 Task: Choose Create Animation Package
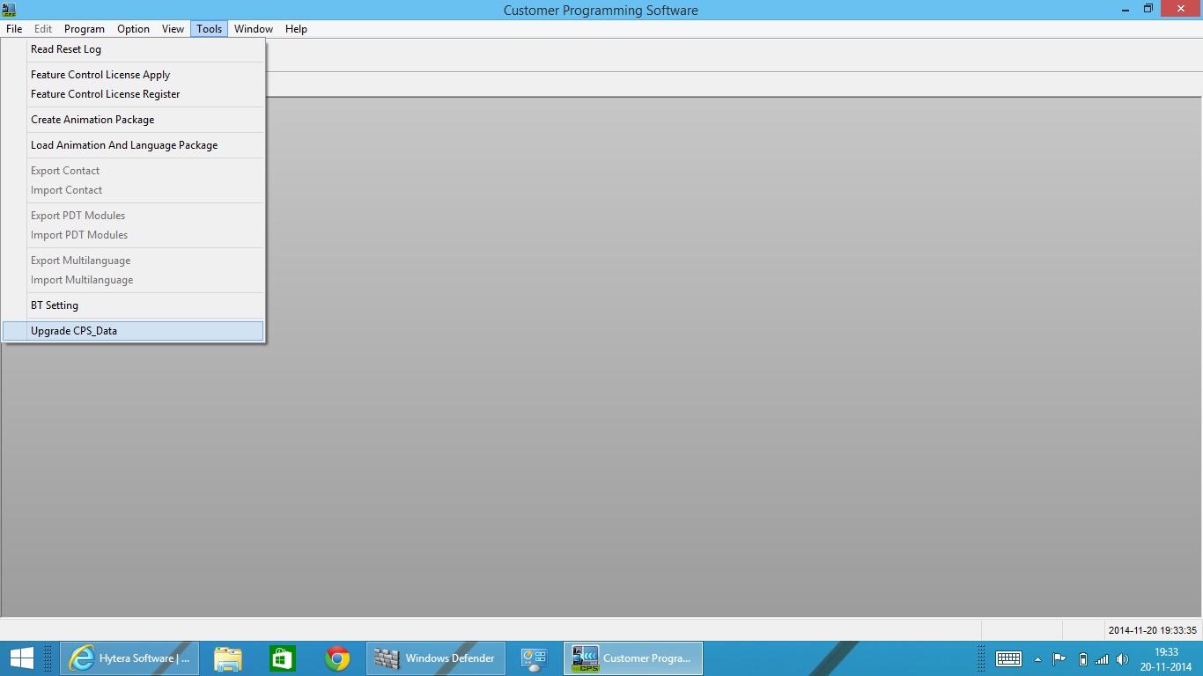click(133, 120)
